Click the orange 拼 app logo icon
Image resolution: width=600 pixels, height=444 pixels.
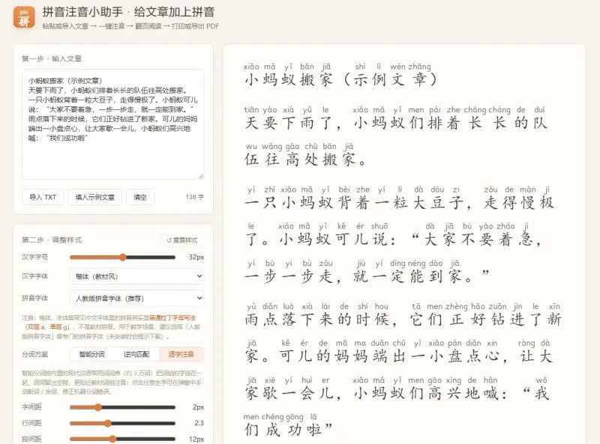point(24,17)
